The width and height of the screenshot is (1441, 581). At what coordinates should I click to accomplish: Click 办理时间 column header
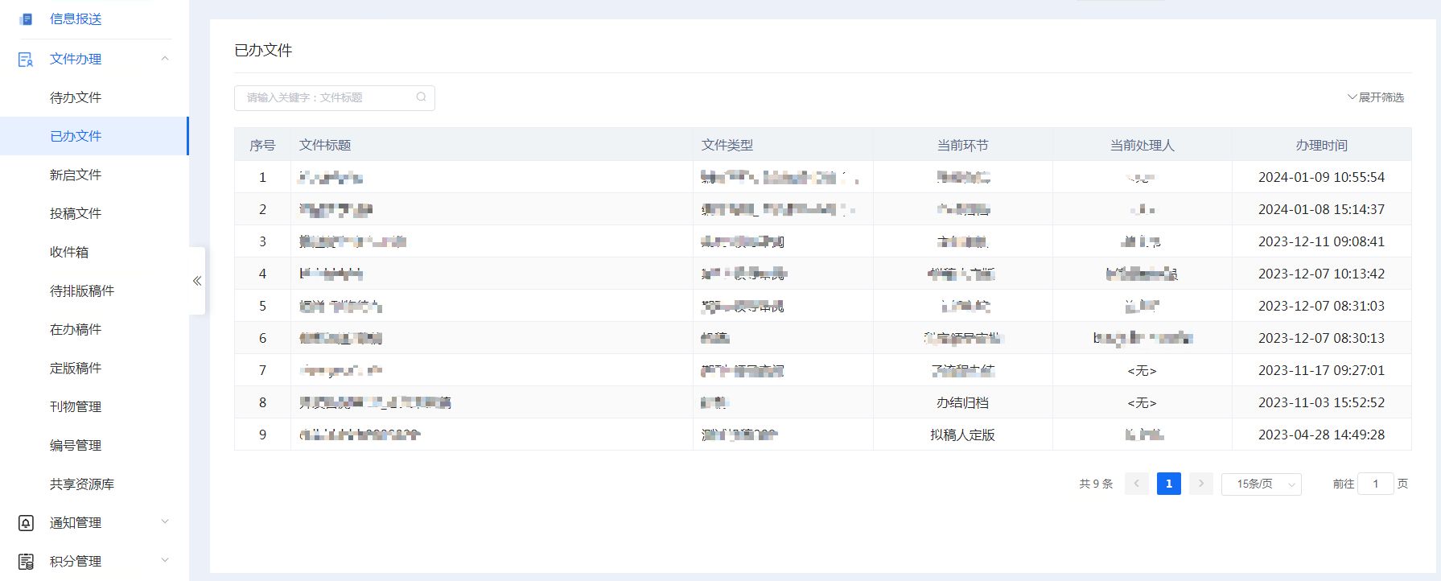click(x=1321, y=145)
